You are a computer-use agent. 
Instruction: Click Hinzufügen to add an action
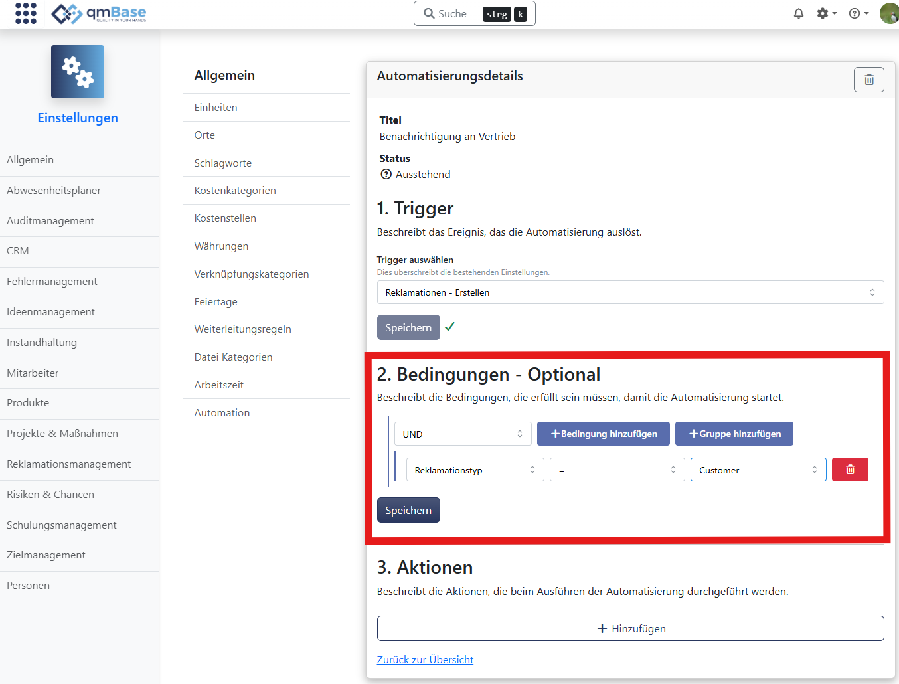click(630, 628)
